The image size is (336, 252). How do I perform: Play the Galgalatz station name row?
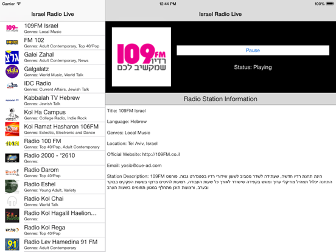click(37, 69)
